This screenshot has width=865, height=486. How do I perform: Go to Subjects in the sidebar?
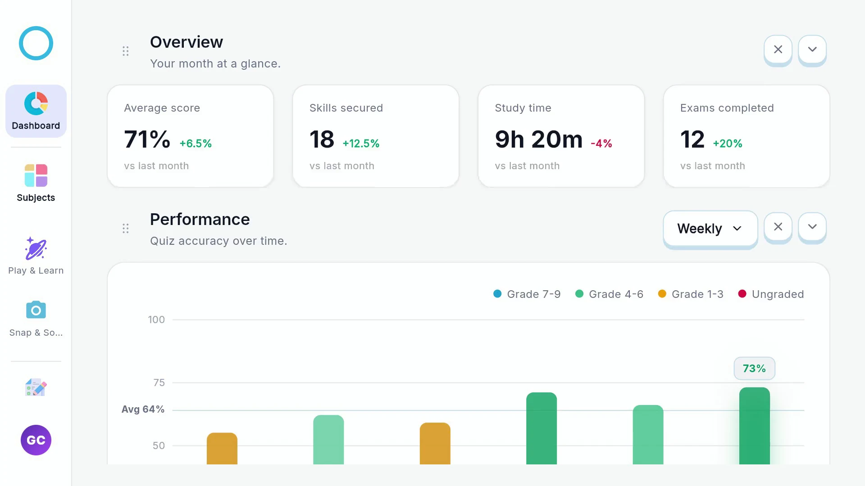click(x=36, y=183)
